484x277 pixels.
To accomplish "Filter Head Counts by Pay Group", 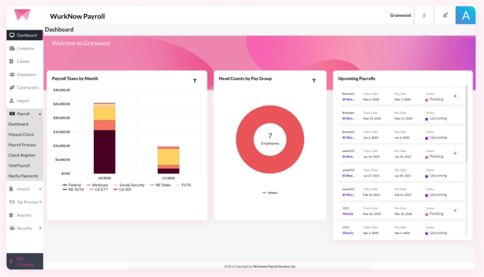I will pos(314,81).
